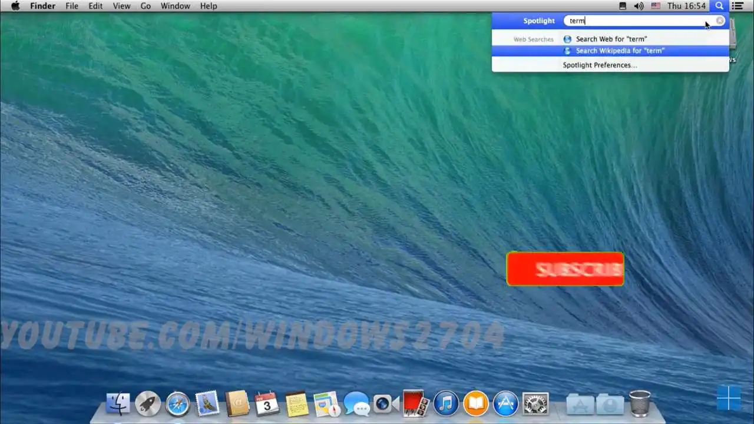754x424 pixels.
Task: Open System Preferences gear icon
Action: coord(535,404)
